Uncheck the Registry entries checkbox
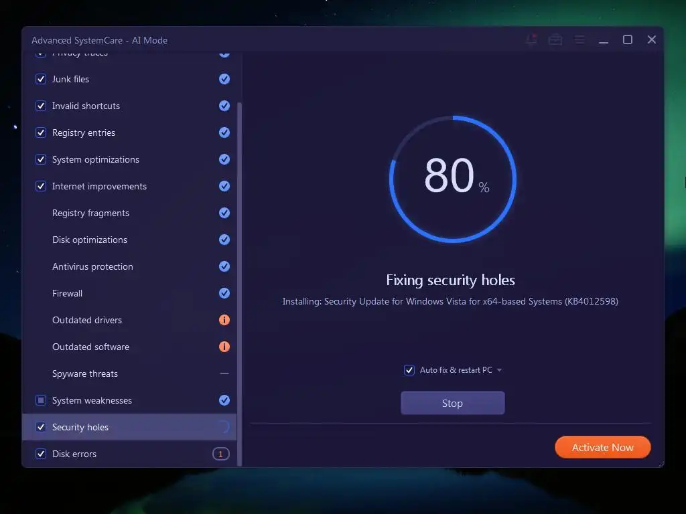The width and height of the screenshot is (686, 514). coord(41,133)
